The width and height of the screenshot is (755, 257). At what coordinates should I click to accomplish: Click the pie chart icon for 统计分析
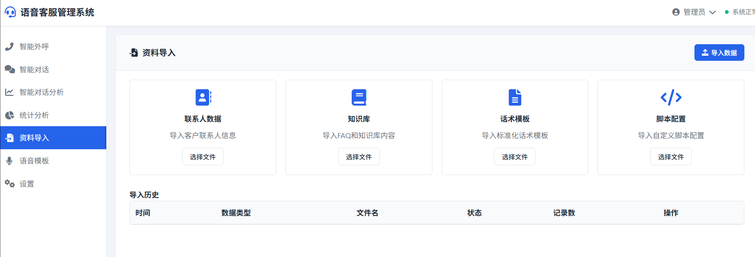9,115
